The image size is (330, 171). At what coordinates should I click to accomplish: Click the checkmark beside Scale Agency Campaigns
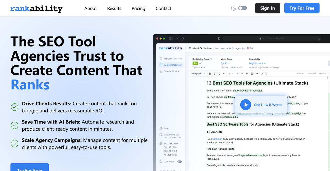click(x=14, y=144)
